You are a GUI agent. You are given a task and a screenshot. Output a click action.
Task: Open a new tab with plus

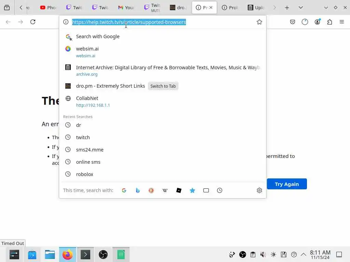point(287,8)
